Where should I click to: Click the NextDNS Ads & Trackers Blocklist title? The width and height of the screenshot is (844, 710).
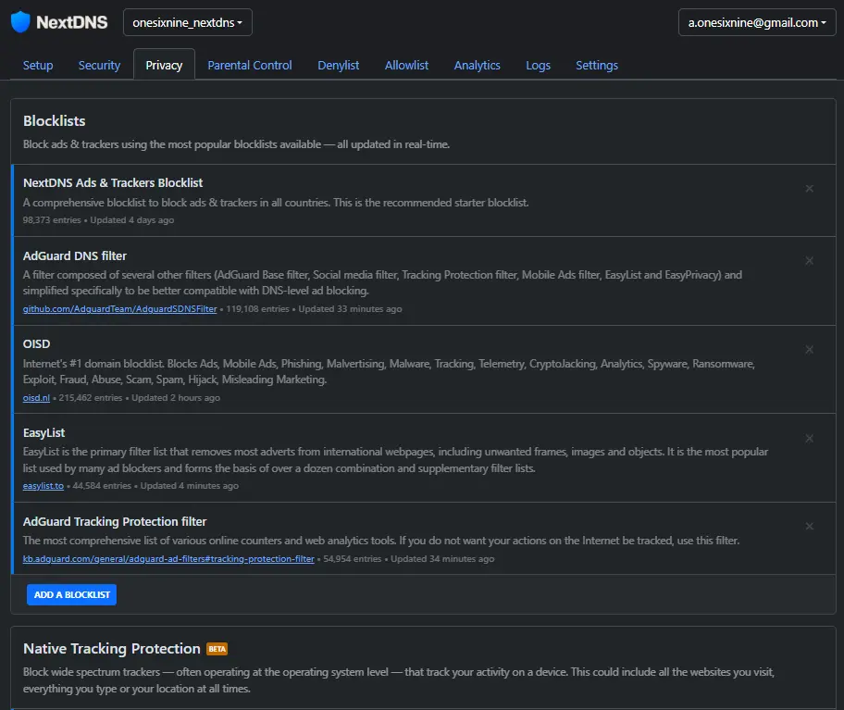click(113, 182)
